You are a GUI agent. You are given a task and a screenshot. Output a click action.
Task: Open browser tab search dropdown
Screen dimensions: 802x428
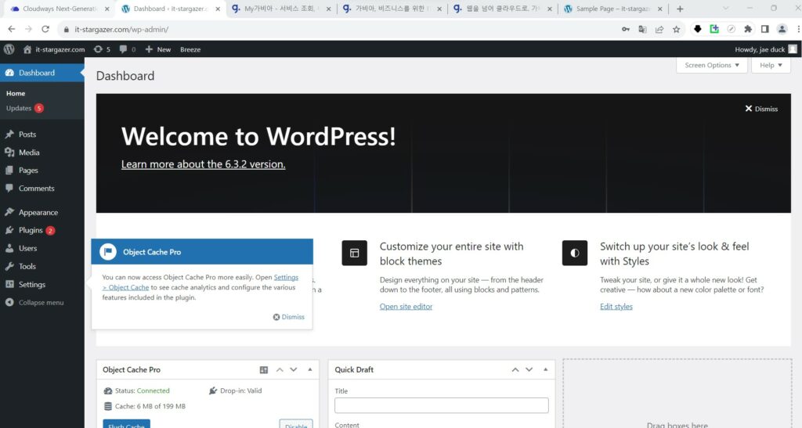click(x=725, y=8)
